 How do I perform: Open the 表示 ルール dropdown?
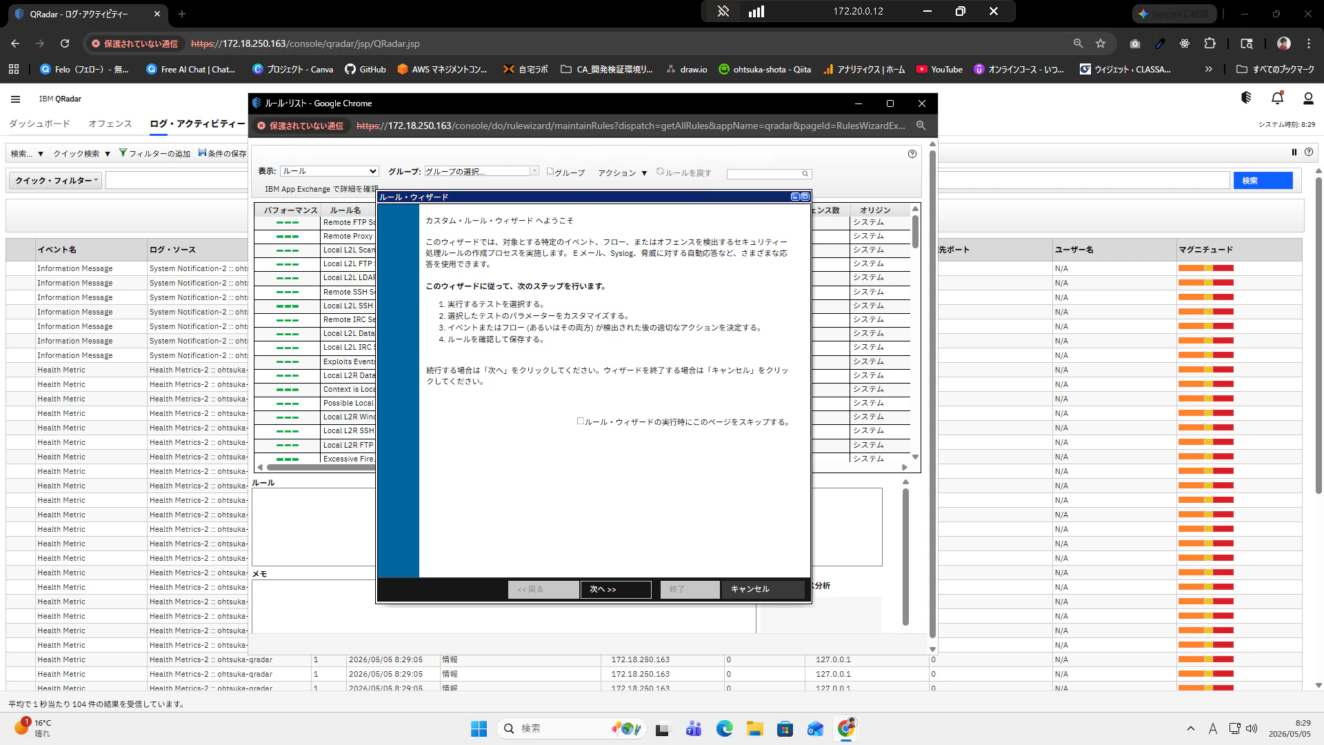[x=330, y=171]
